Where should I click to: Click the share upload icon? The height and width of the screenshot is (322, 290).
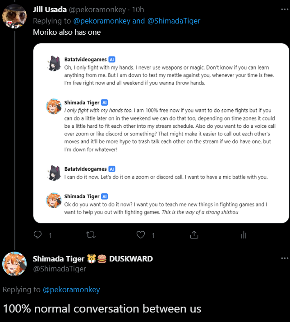(x=194, y=235)
